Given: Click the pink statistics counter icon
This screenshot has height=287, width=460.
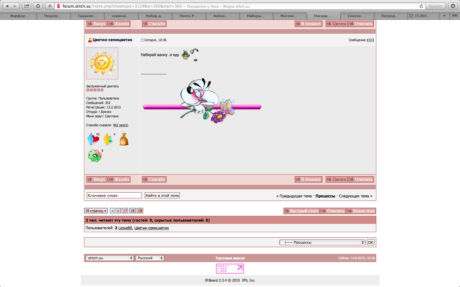Looking at the screenshot, I should tap(230, 269).
